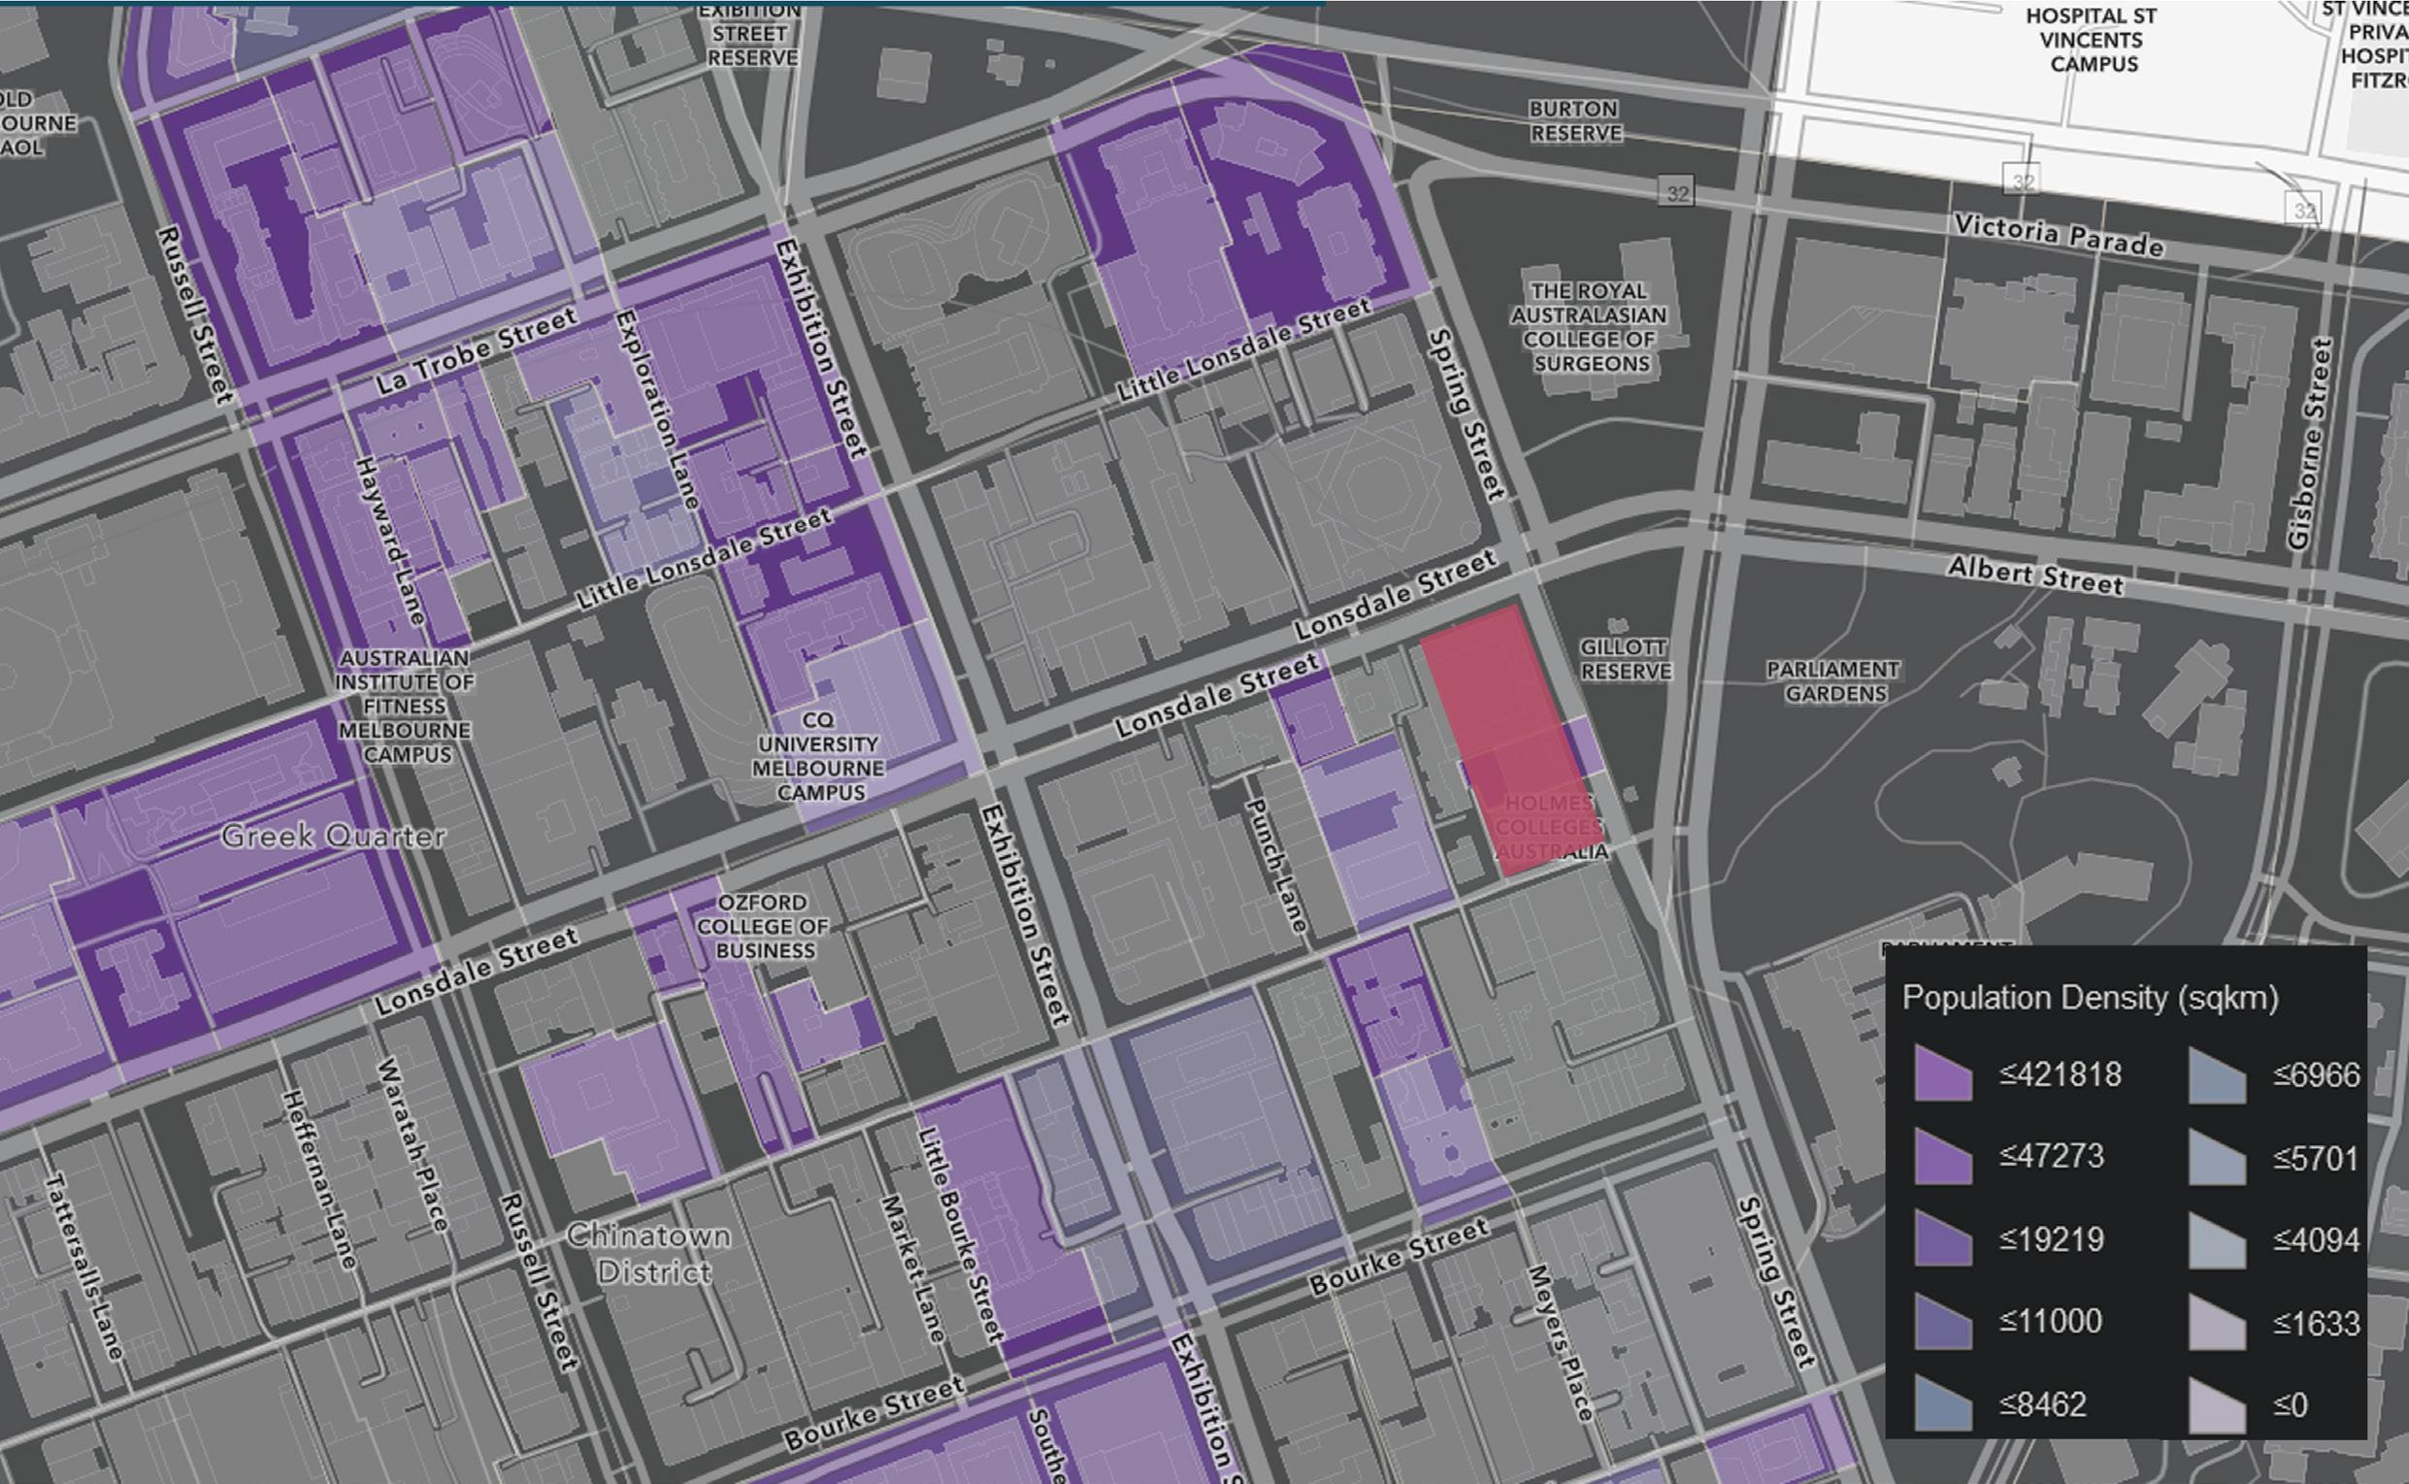Viewport: 2409px width, 1484px height.
Task: Click the Ozford College of Business label
Action: 764,926
